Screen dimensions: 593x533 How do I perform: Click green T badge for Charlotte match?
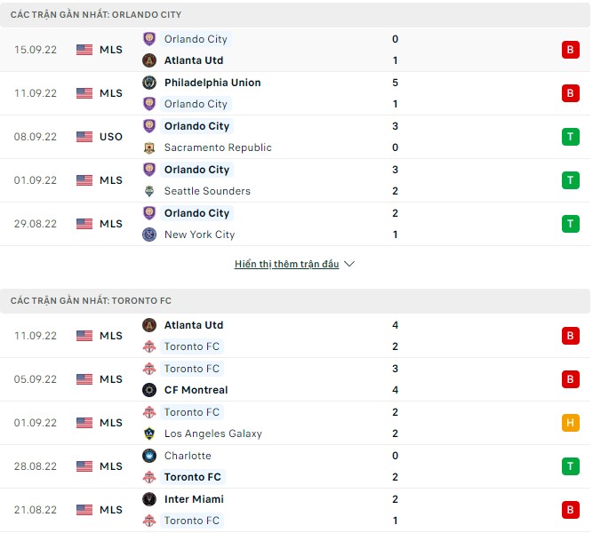tap(569, 466)
